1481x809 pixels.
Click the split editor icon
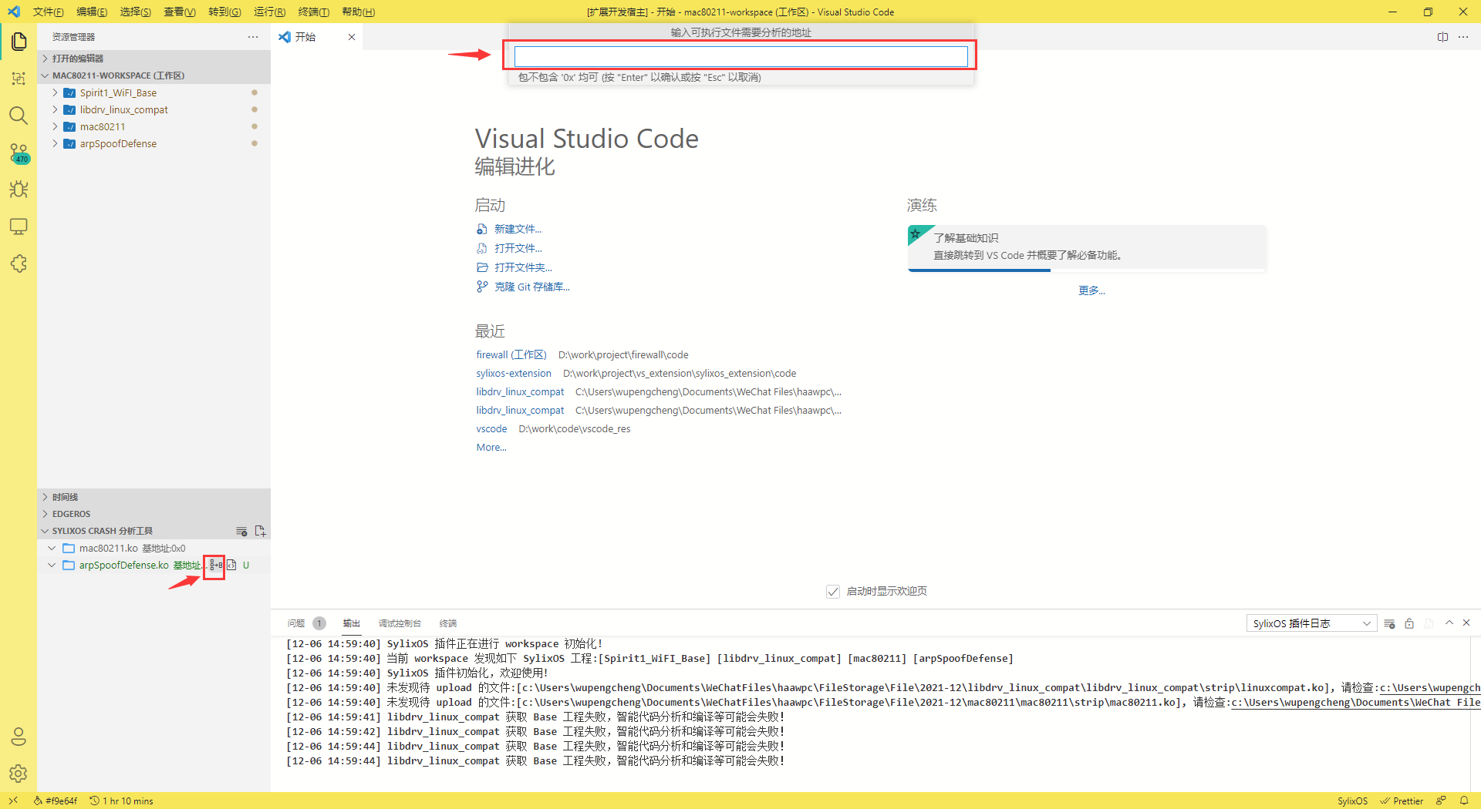pyautogui.click(x=1442, y=37)
